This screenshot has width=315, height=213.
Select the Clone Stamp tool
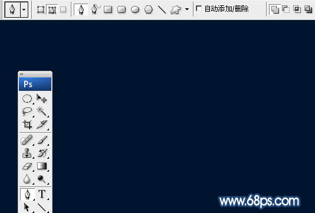click(27, 153)
